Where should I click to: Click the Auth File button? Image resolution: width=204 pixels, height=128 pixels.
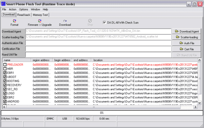click(x=187, y=43)
